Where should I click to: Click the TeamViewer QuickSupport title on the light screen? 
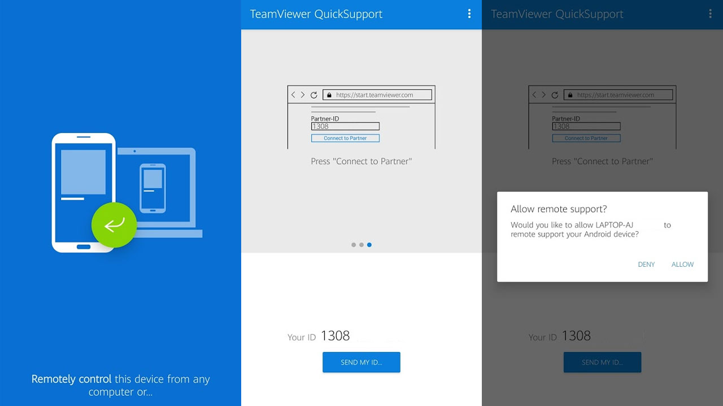pos(316,14)
